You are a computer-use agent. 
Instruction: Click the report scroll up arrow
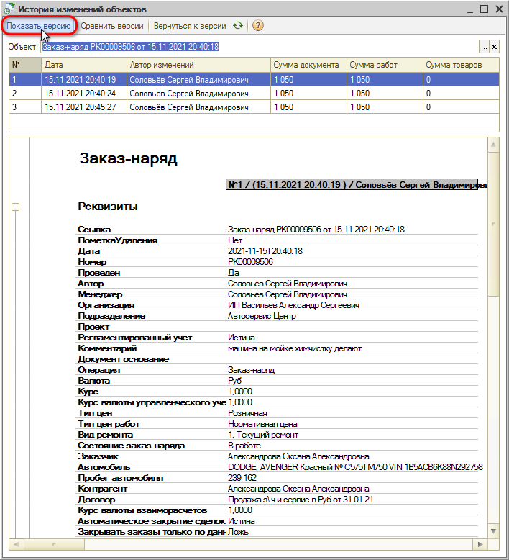click(493, 145)
